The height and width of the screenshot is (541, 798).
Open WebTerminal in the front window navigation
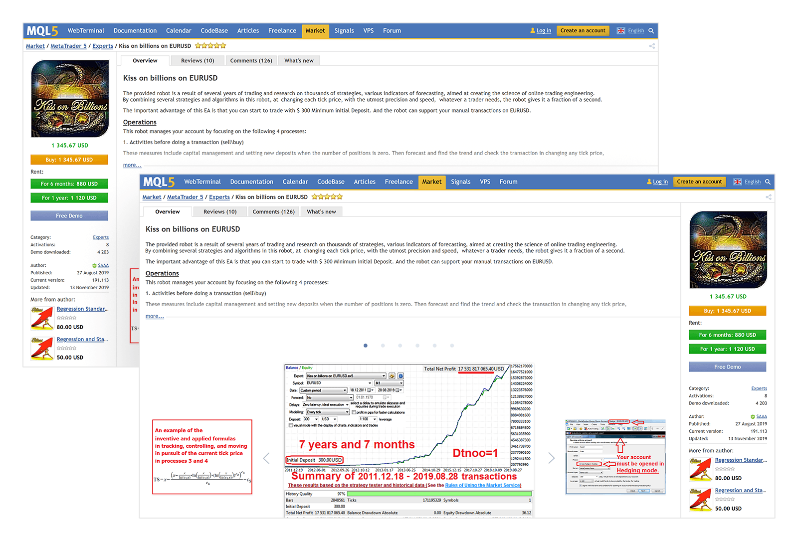pyautogui.click(x=202, y=182)
